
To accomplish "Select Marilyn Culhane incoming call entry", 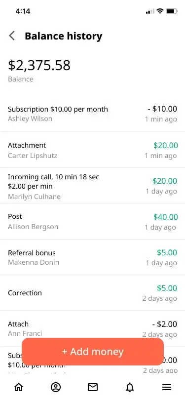I will 93,186.
